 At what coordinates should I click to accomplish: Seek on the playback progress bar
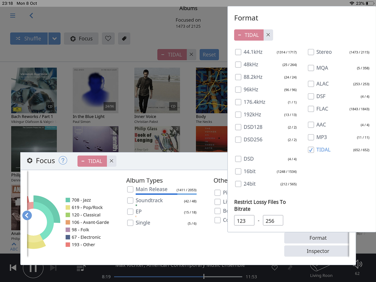tap(178, 277)
